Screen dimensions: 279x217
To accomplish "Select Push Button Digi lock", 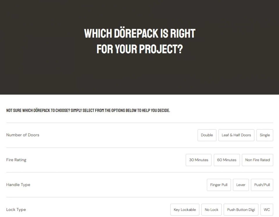I will [241, 210].
